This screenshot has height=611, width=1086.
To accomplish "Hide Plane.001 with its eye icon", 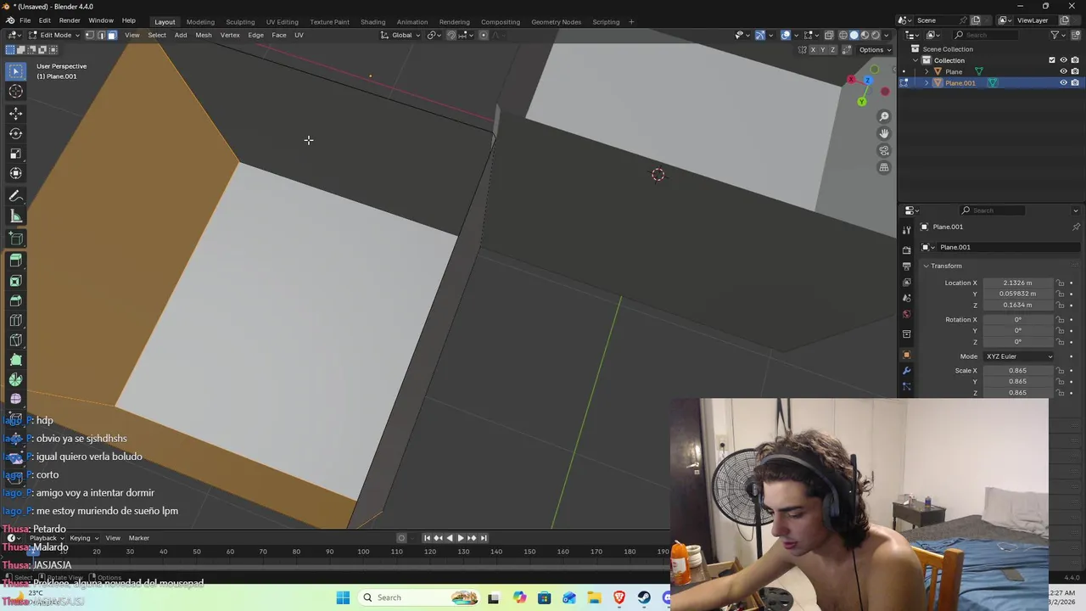I will pos(1063,83).
